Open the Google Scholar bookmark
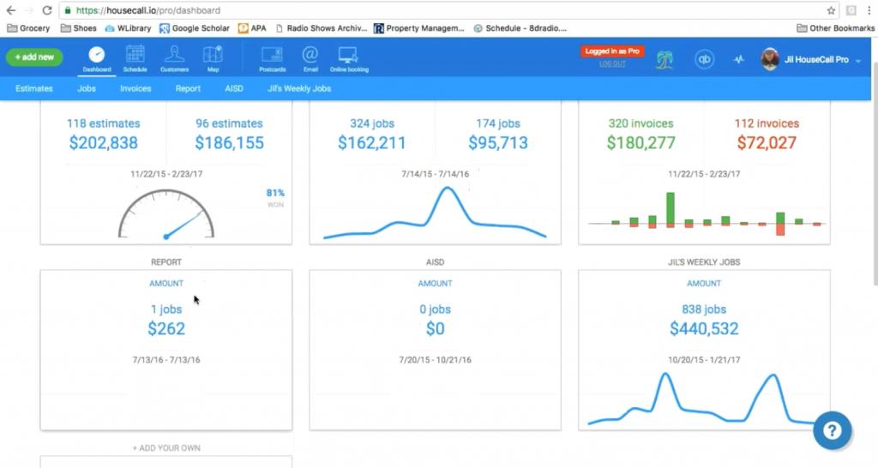This screenshot has height=468, width=878. point(195,28)
